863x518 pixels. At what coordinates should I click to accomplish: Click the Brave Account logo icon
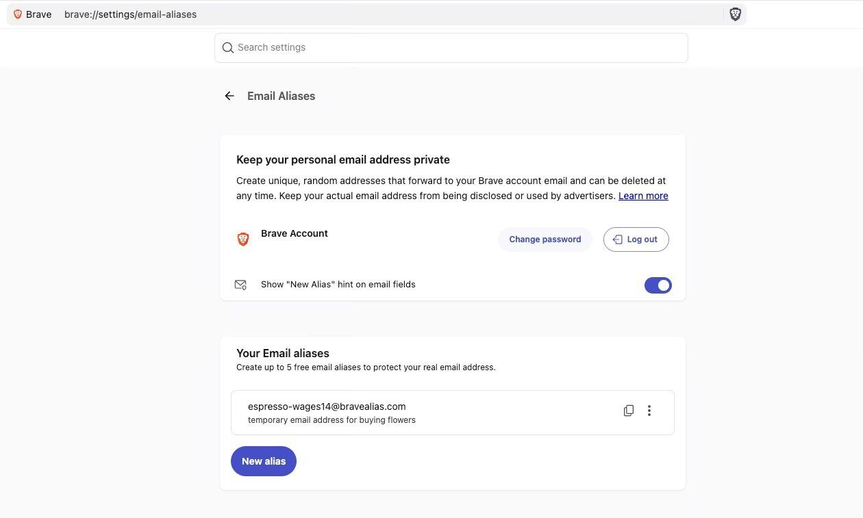(x=242, y=239)
